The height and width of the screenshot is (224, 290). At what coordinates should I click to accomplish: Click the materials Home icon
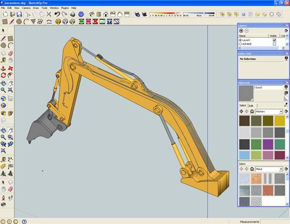click(252, 112)
